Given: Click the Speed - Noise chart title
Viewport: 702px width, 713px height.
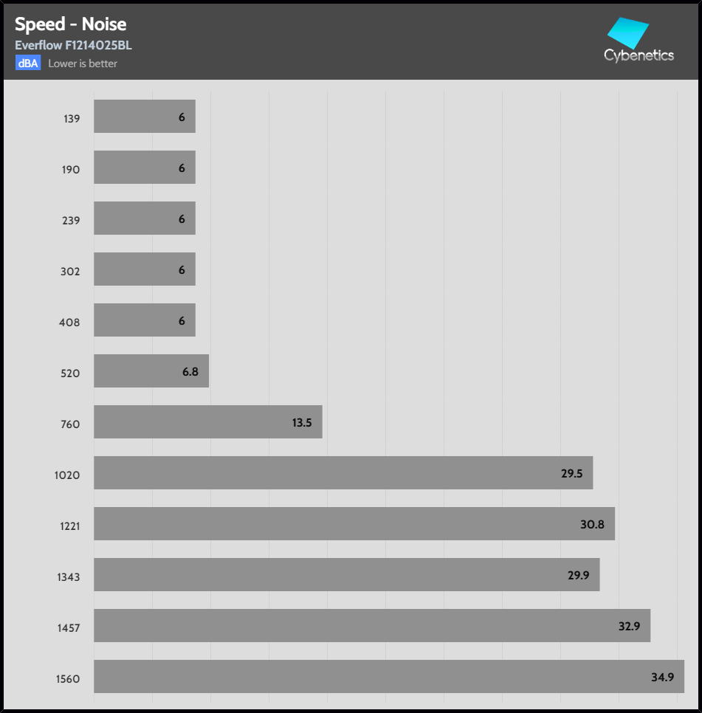Looking at the screenshot, I should (x=70, y=25).
